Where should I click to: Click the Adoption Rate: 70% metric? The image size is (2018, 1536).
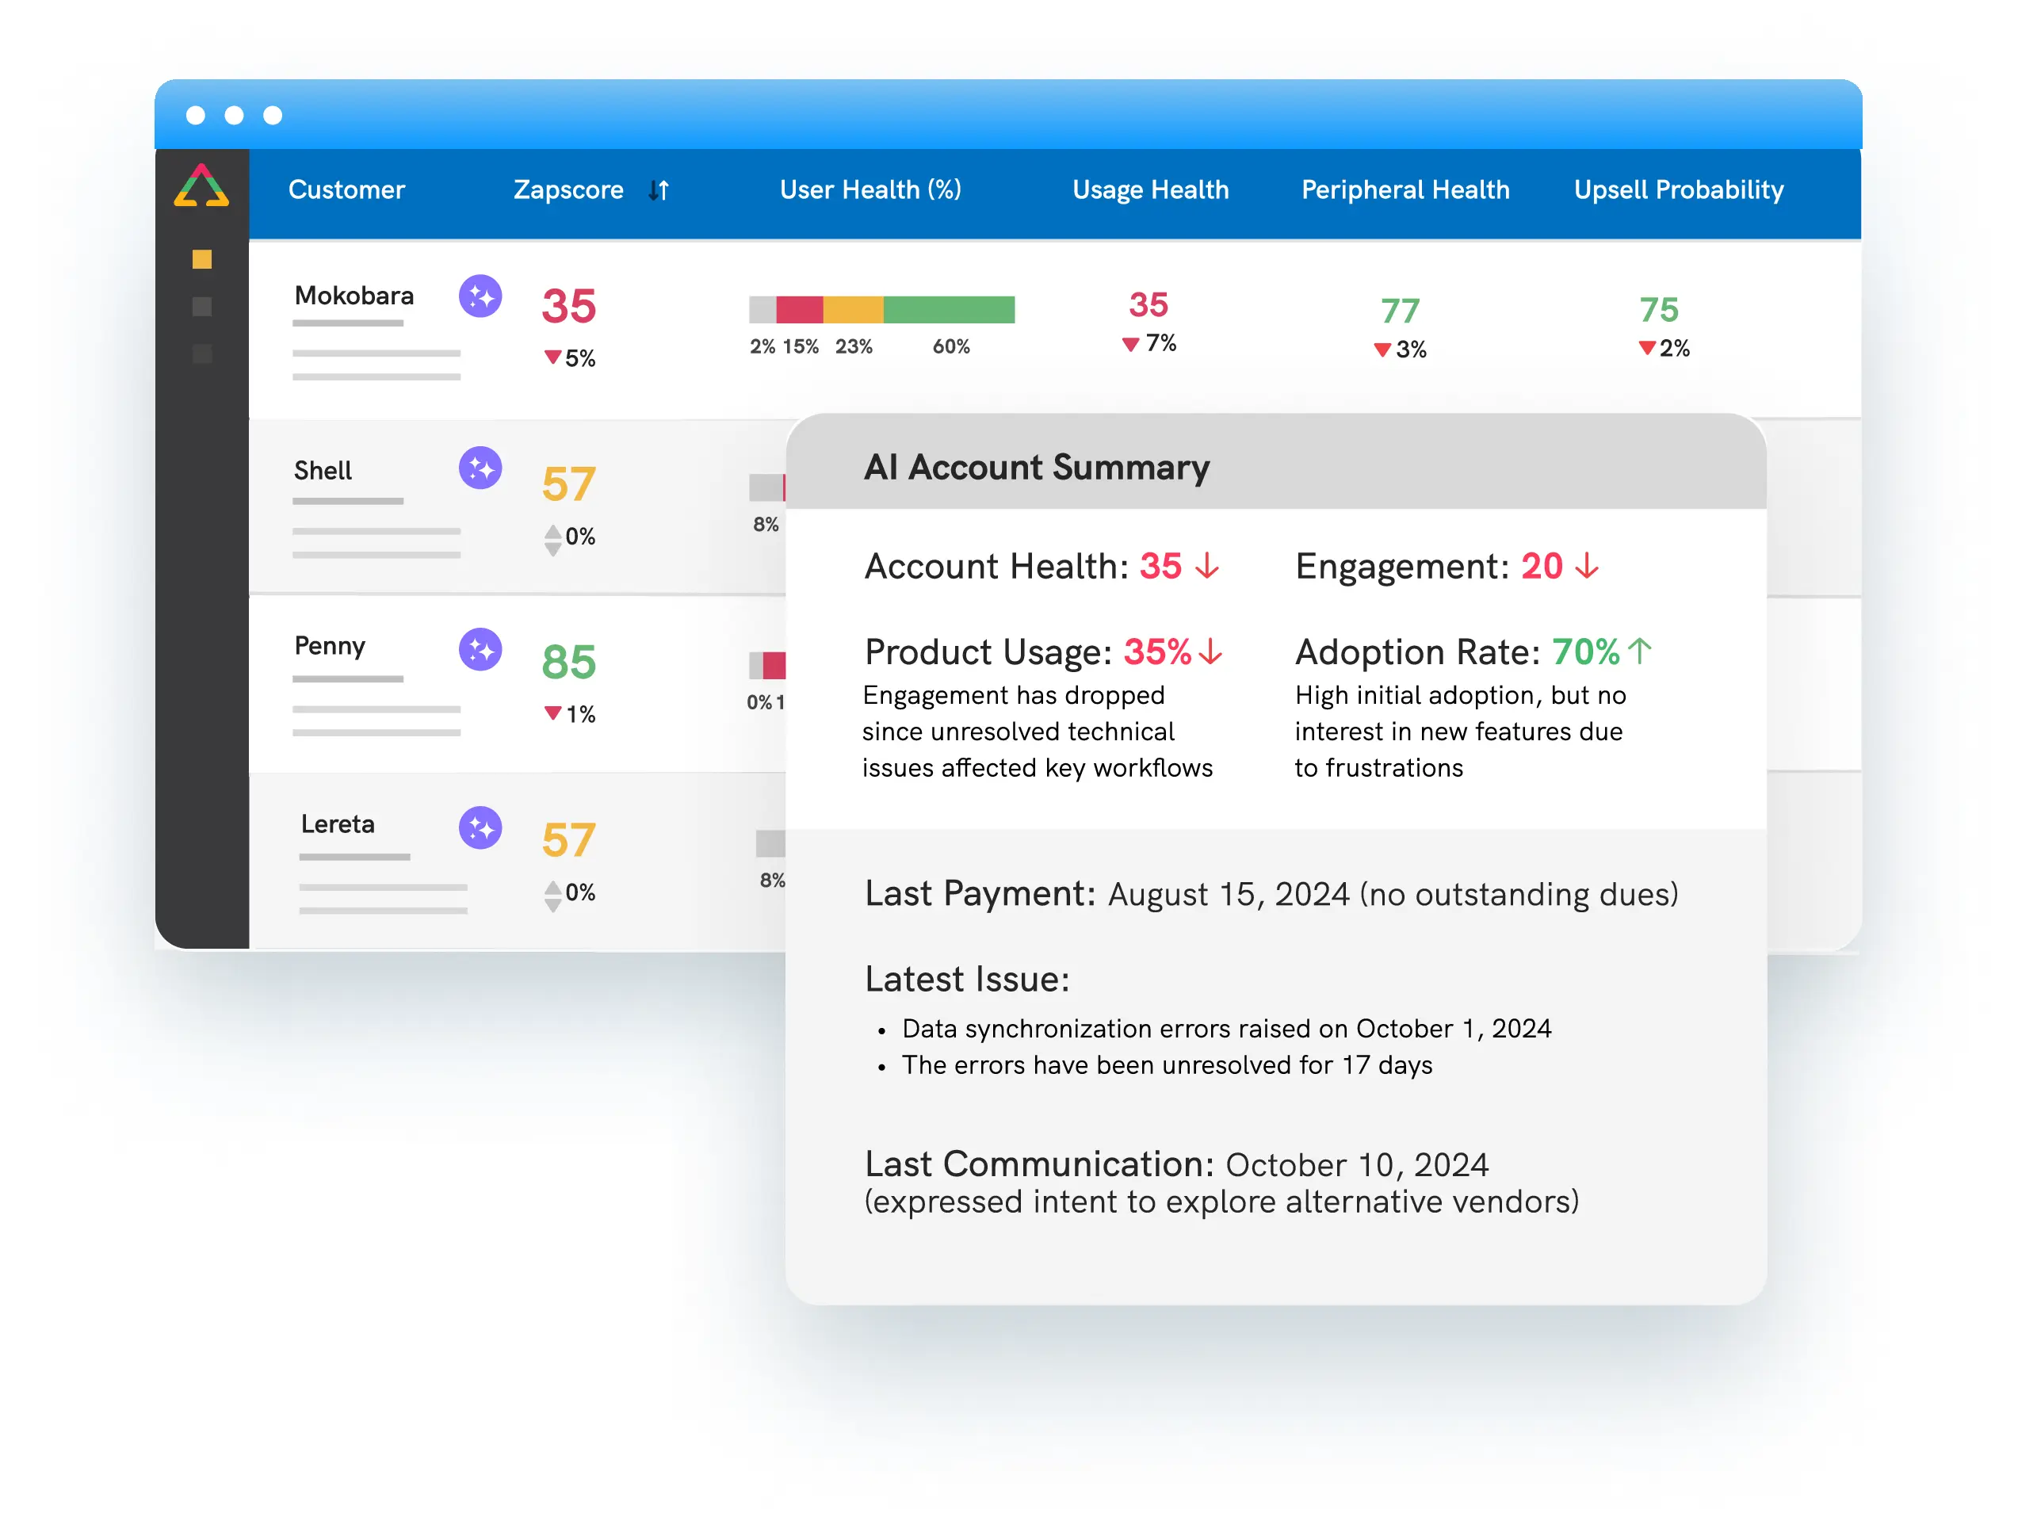tap(1474, 651)
